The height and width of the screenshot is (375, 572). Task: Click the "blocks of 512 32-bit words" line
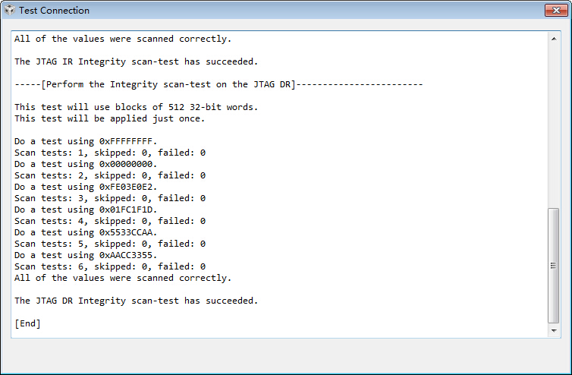pos(137,107)
